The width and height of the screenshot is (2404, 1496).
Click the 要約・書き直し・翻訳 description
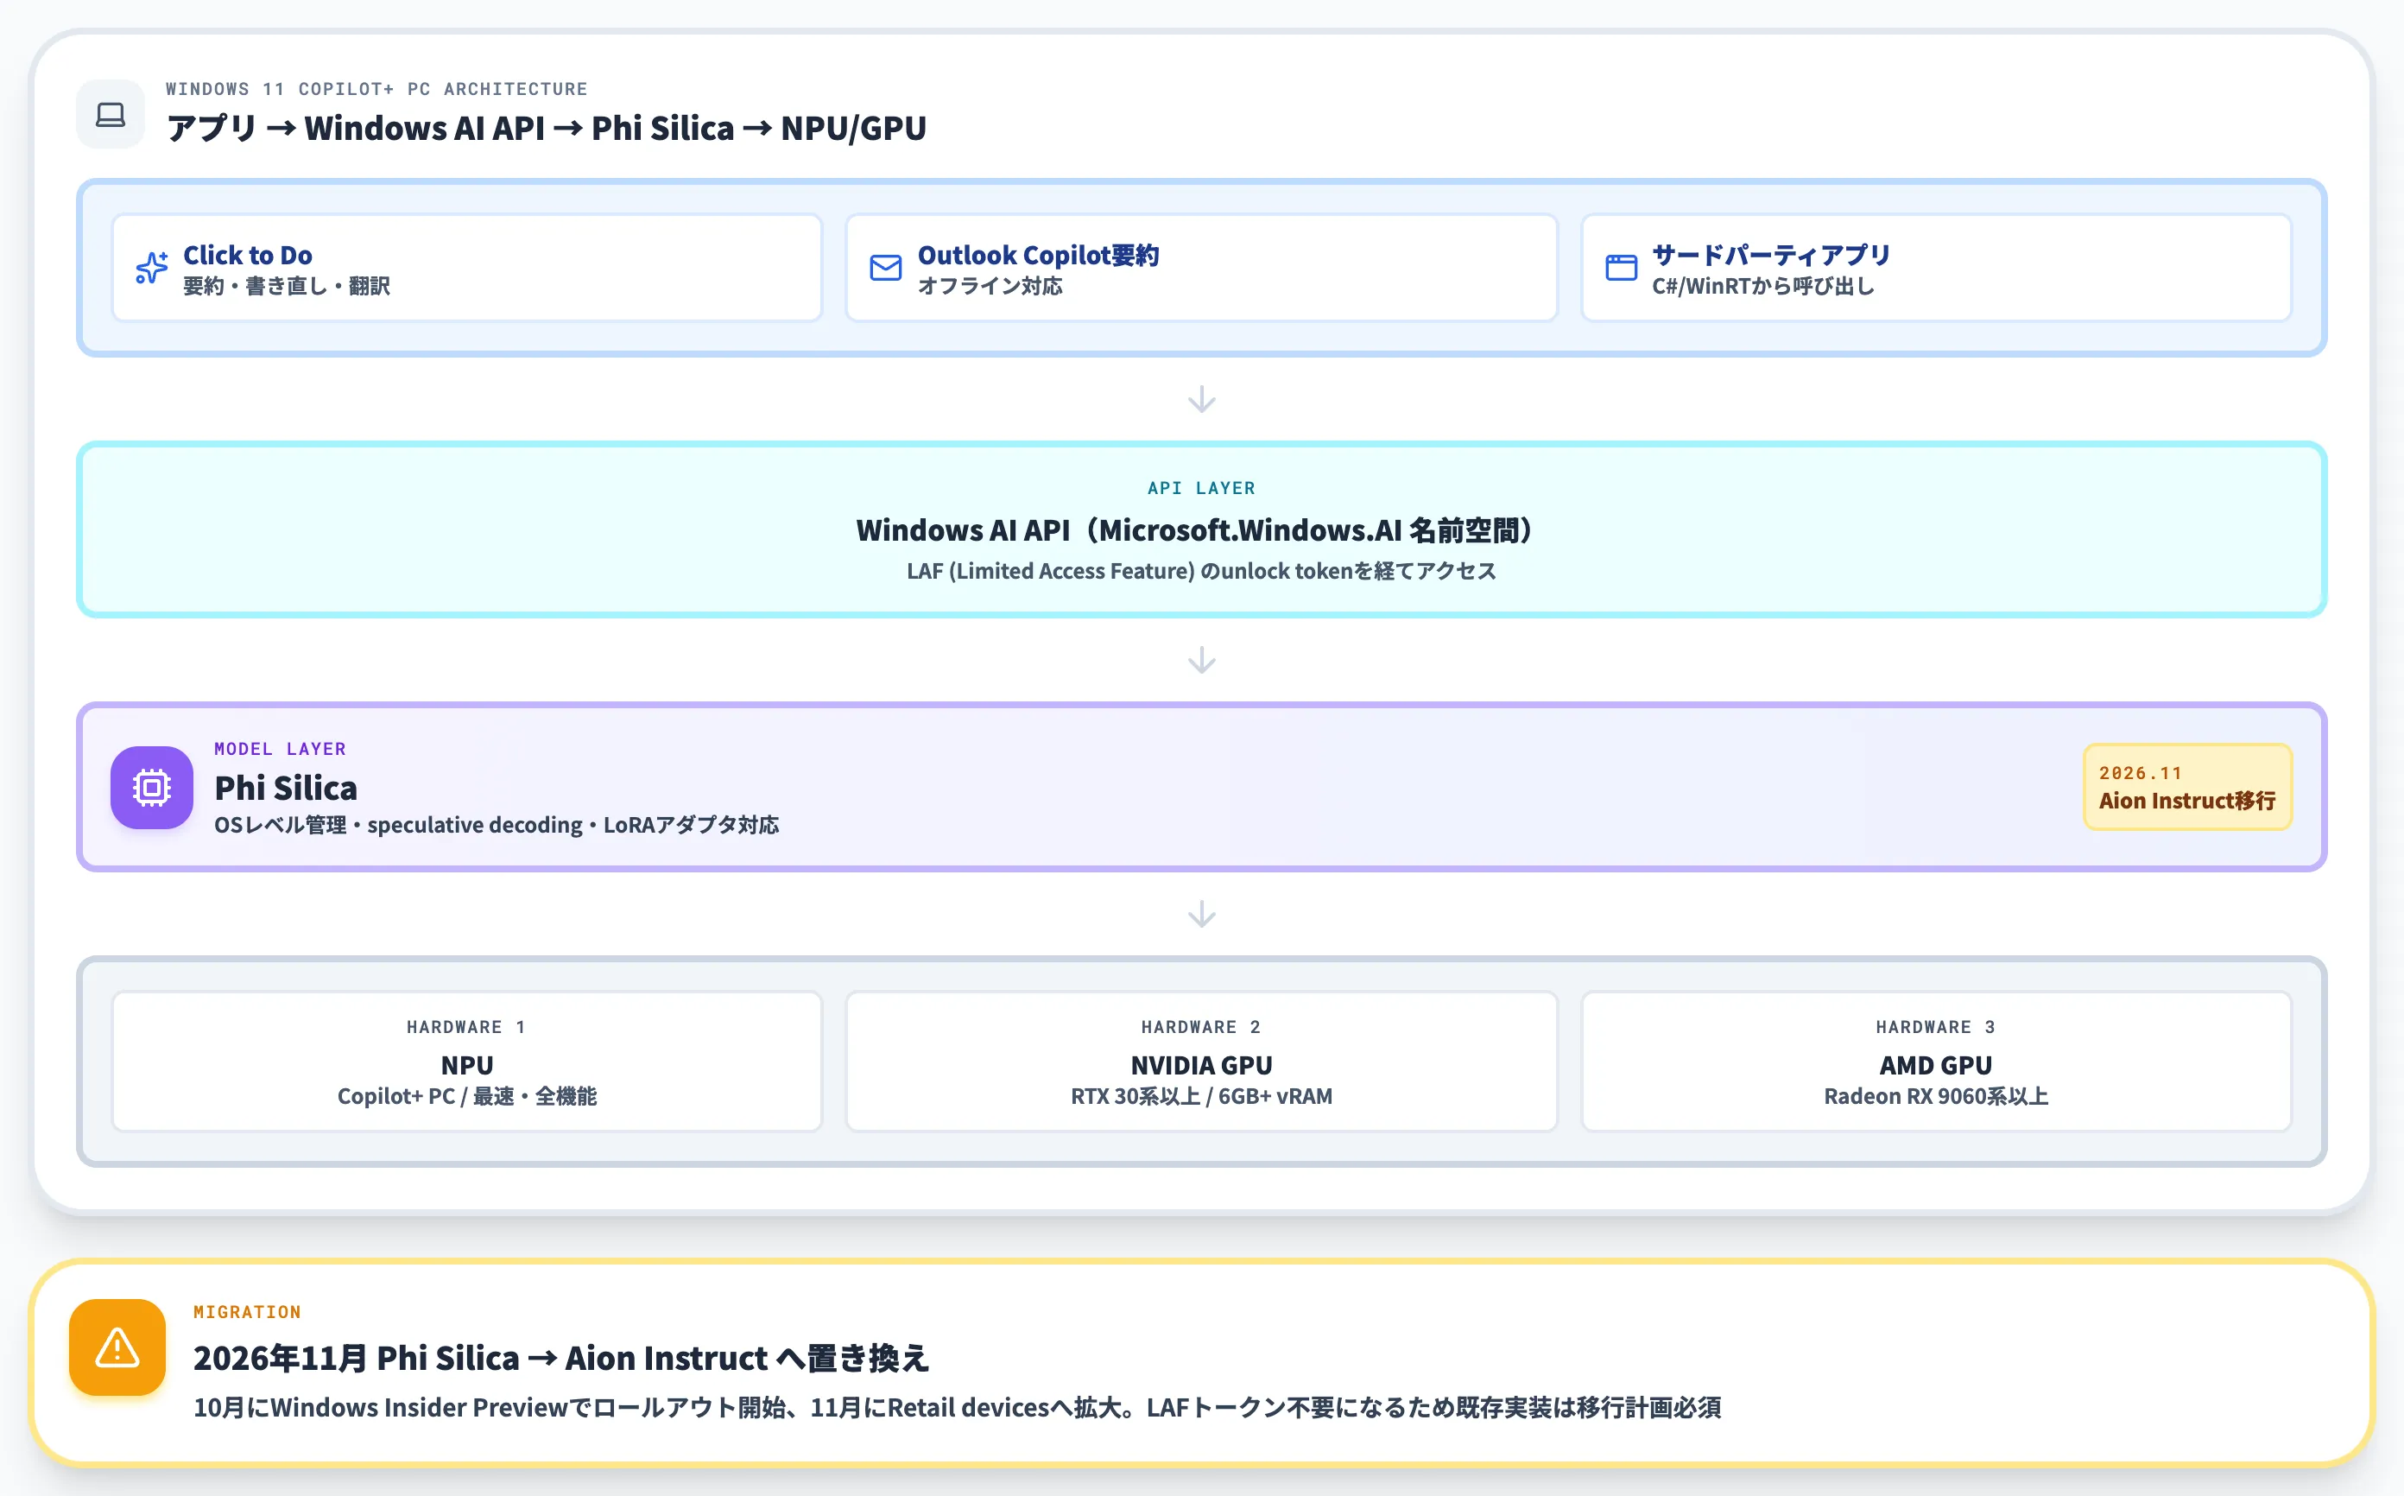(x=287, y=286)
